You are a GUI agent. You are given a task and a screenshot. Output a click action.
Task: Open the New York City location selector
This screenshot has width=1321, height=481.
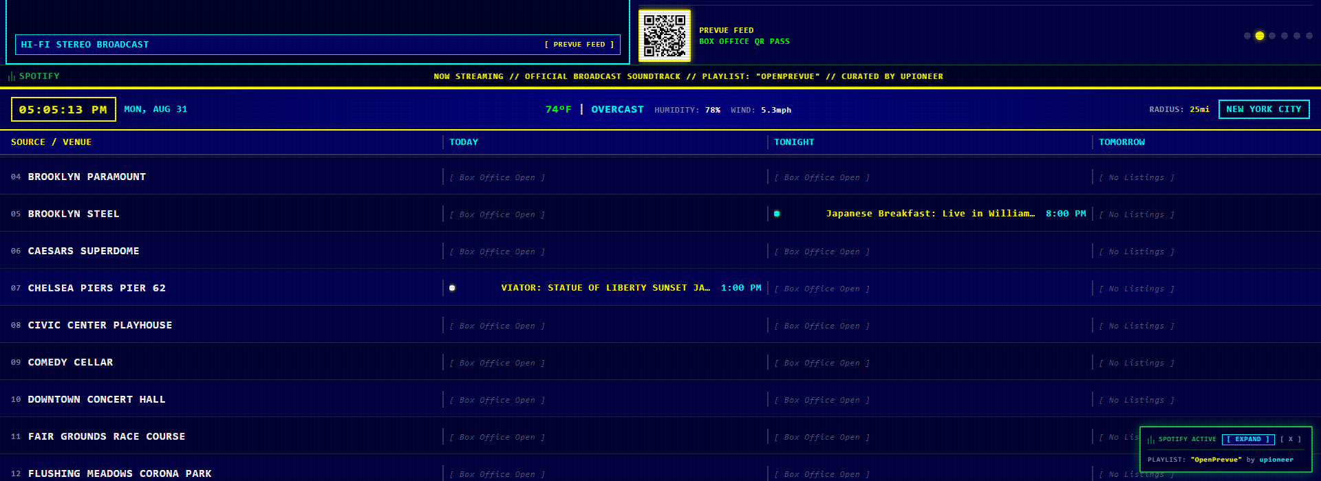pos(1264,109)
